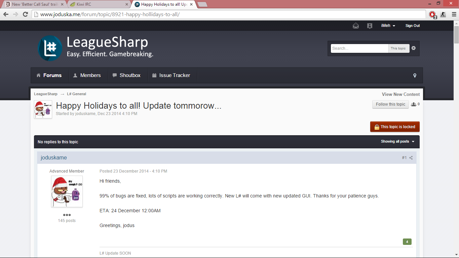Viewport: 459px width, 258px height.
Task: Click 'No replies to this topic' text
Action: (x=58, y=142)
